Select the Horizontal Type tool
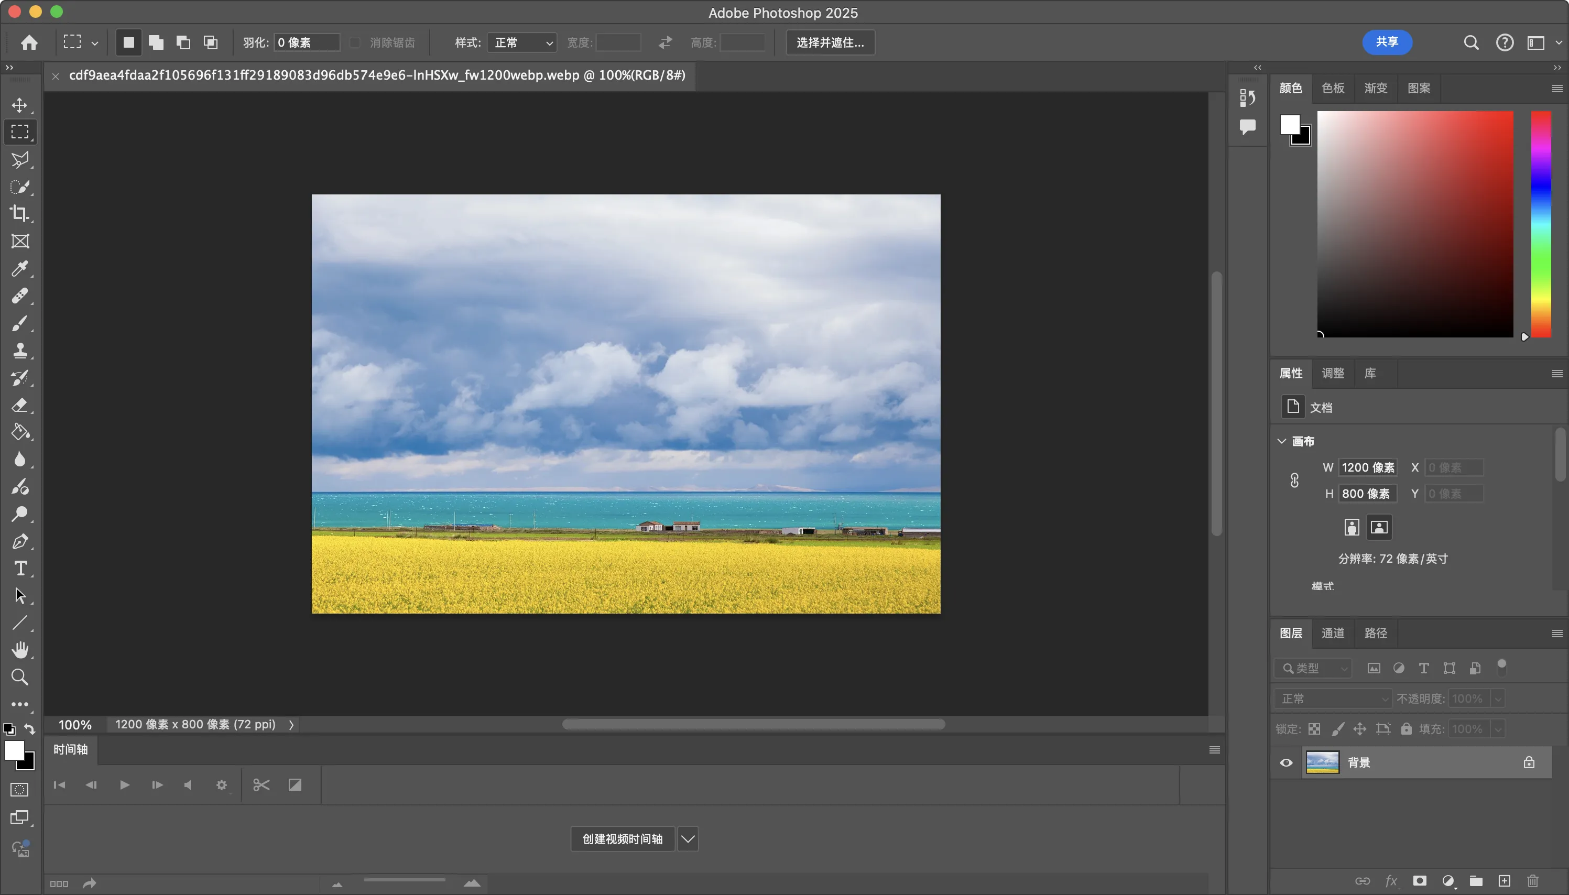Screen dimensions: 1569x895 point(20,569)
